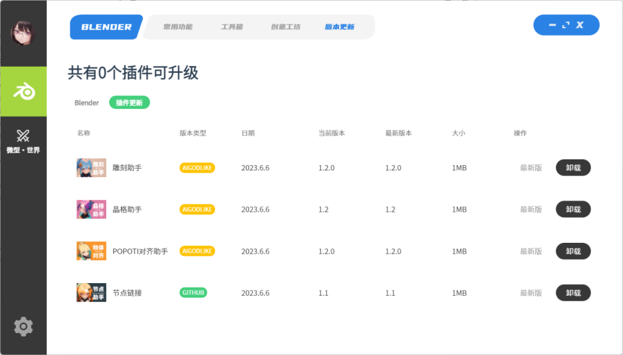This screenshot has height=355, width=623.
Task: Click the 操作 column header
Action: pos(520,133)
